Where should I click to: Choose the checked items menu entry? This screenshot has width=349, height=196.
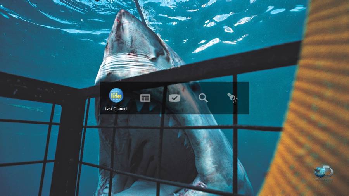point(174,98)
